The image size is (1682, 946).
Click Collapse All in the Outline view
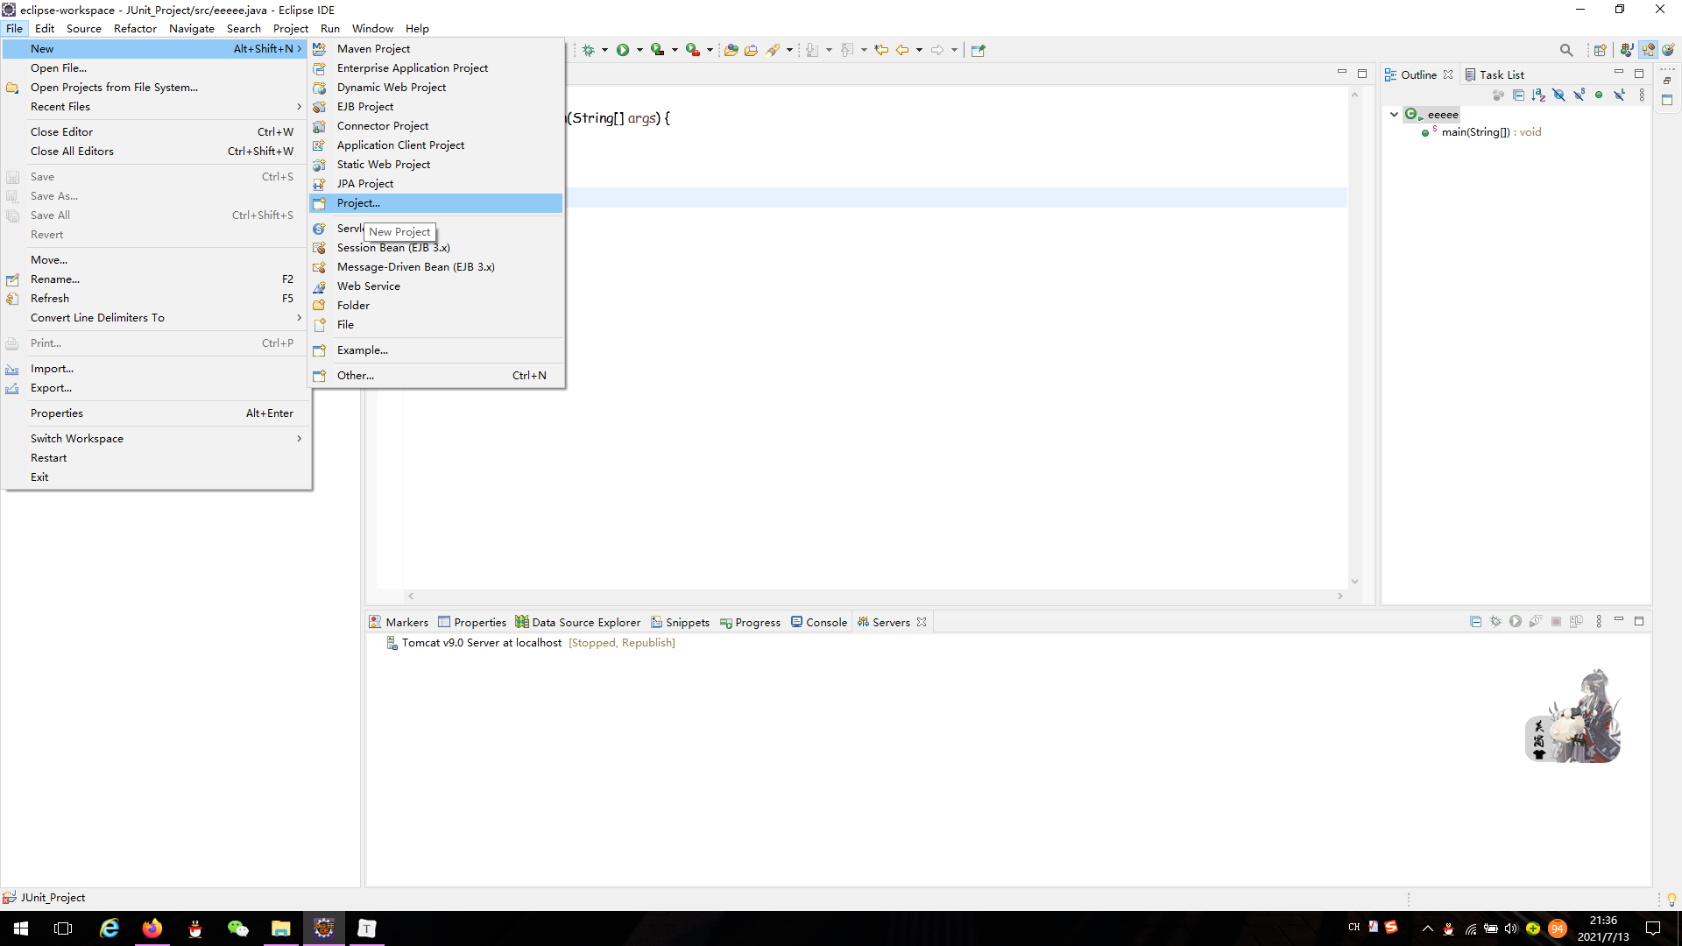[1518, 95]
